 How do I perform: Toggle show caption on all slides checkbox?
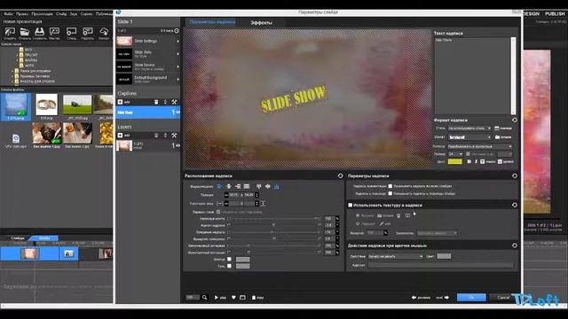coord(390,186)
